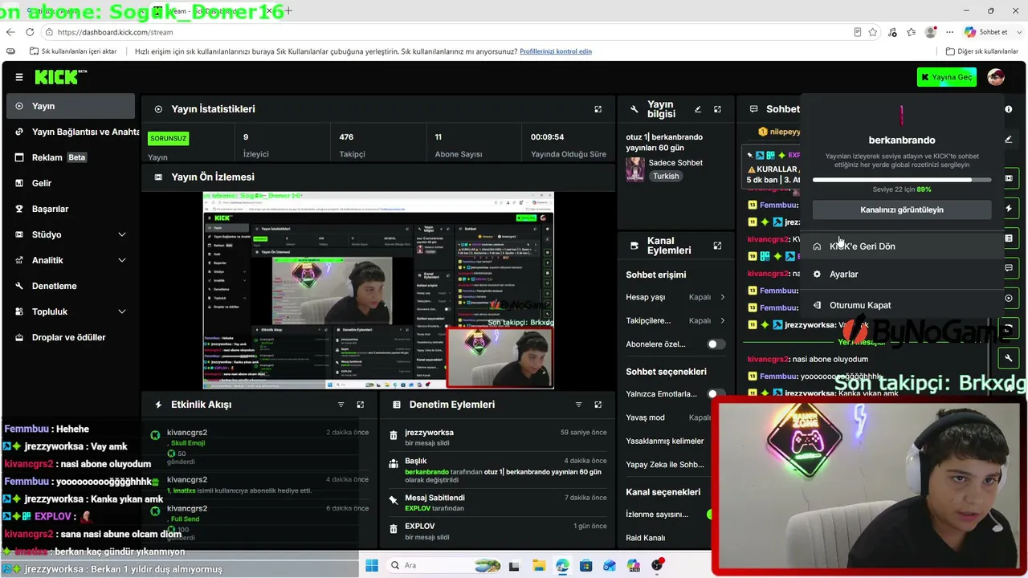Screen dimensions: 1028x578
Task: Open Takipçilere setting chevron
Action: [x=722, y=320]
